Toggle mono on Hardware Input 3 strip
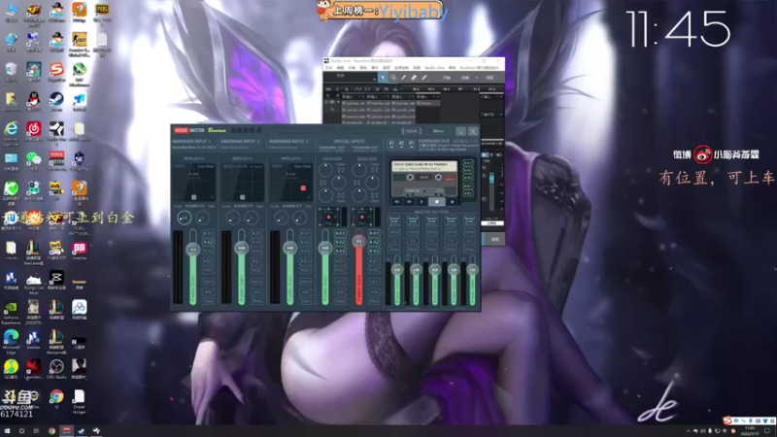This screenshot has height=437, width=777. coord(305,282)
